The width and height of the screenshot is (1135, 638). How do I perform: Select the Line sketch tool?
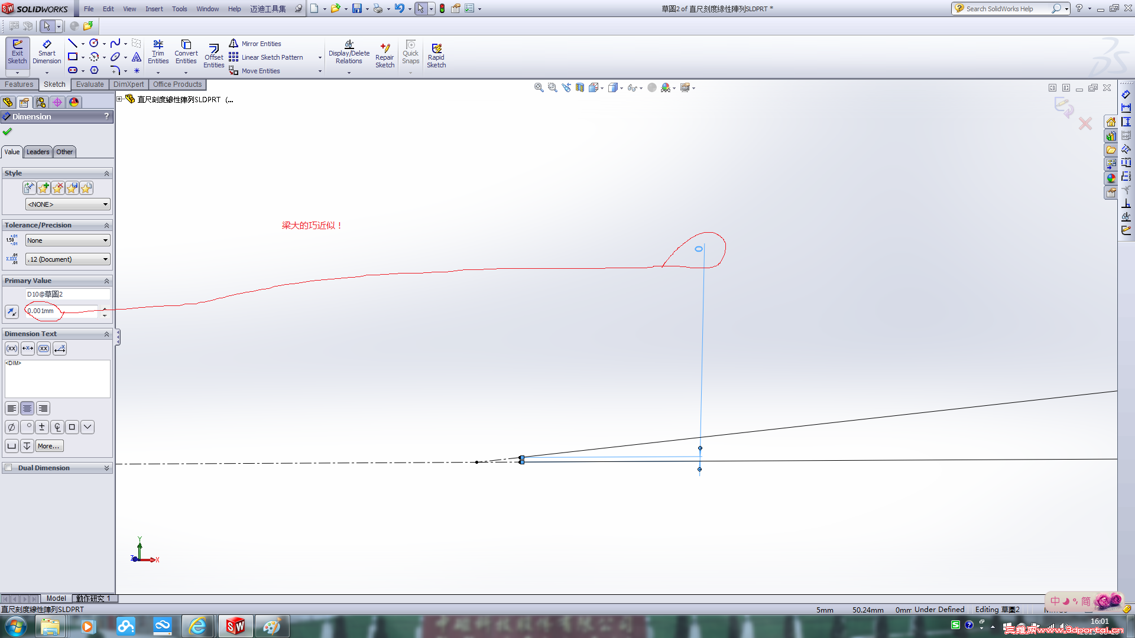coord(72,43)
